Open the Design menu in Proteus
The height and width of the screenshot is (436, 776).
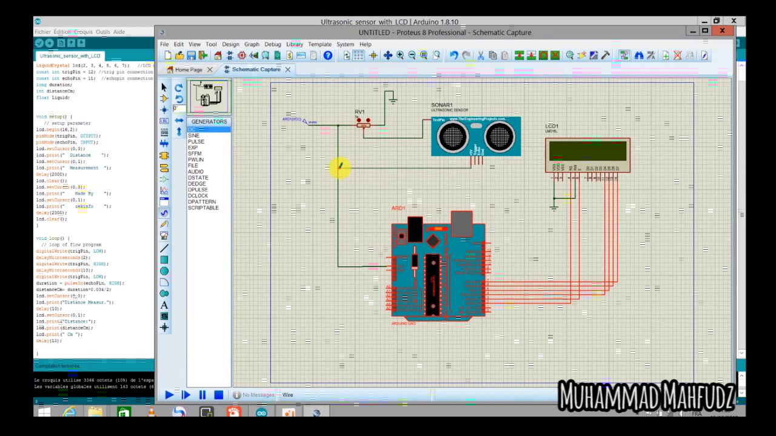click(230, 44)
